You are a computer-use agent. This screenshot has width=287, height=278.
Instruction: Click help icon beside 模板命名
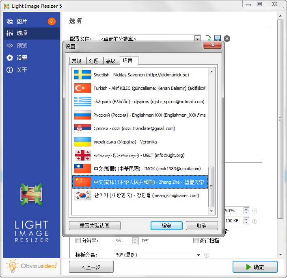pyautogui.click(x=207, y=255)
